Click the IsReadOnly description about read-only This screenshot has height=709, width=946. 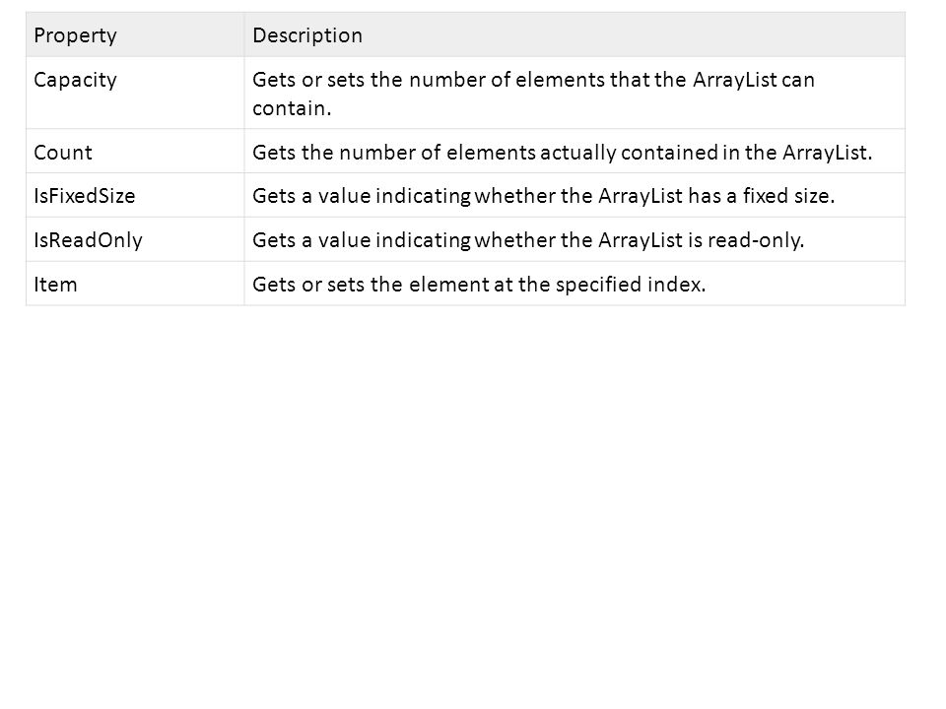[528, 240]
